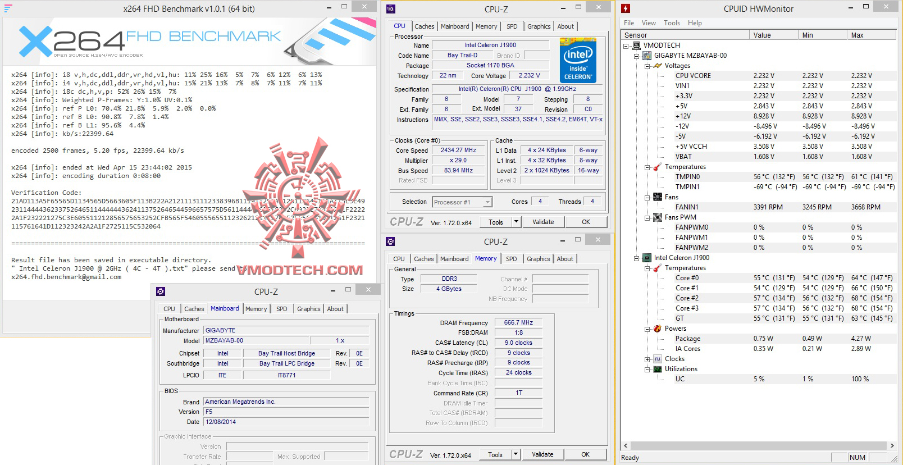Click OK in the CPU-Z CPU-tab window
The image size is (903, 465).
pos(586,222)
